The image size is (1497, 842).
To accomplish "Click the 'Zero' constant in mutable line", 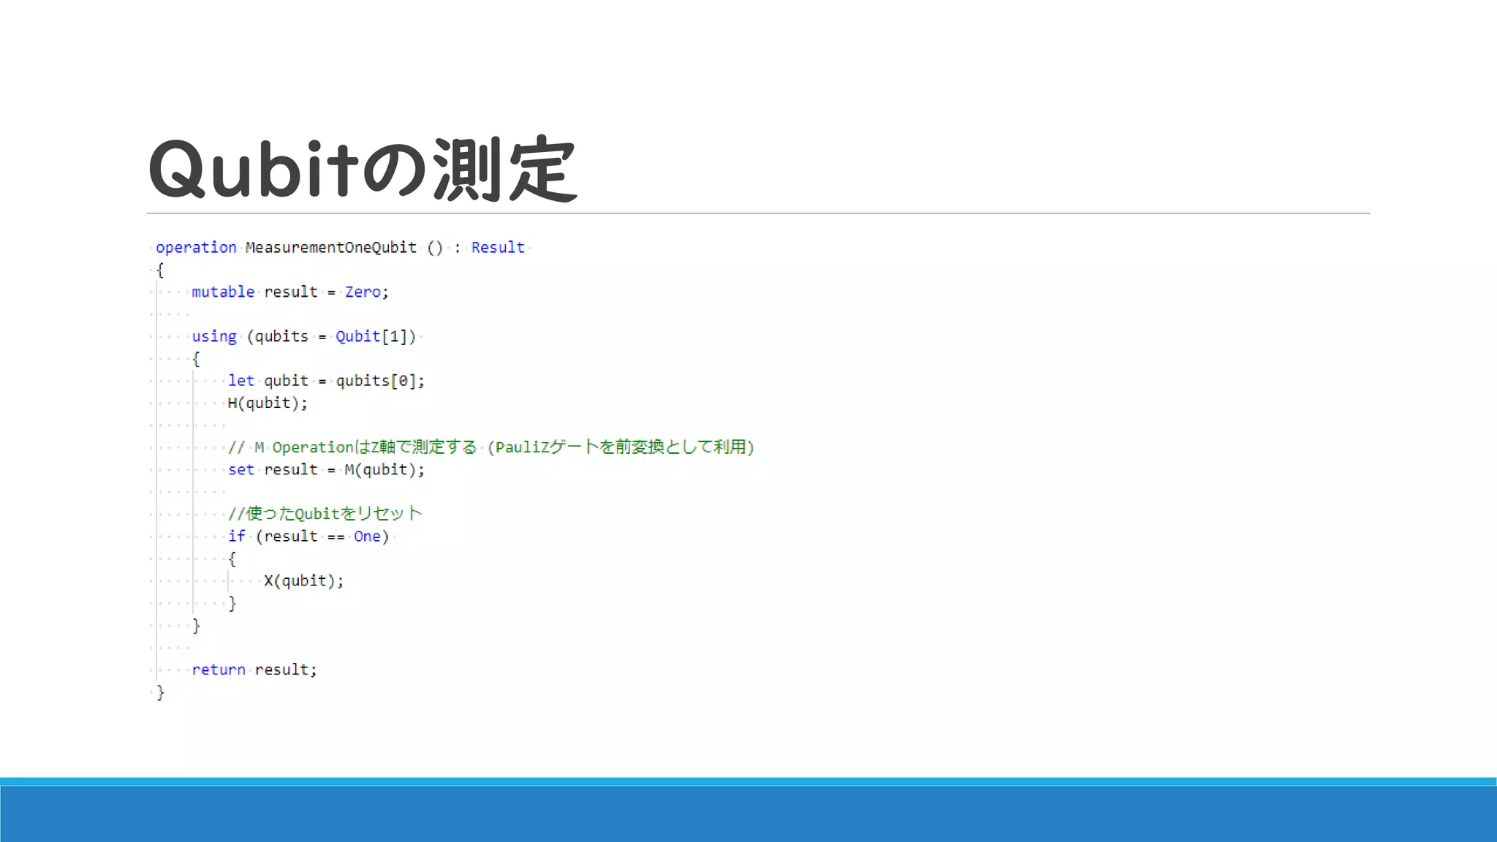I will pos(363,292).
